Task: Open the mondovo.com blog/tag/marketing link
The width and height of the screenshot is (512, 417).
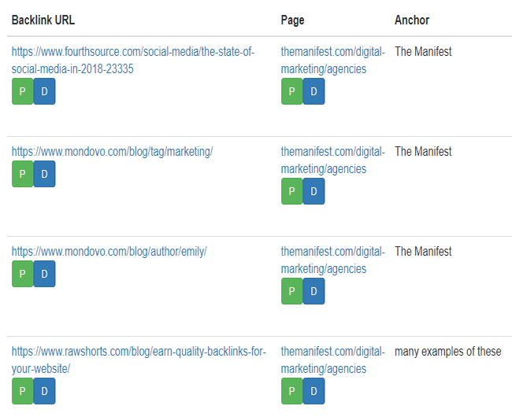Action: point(113,152)
